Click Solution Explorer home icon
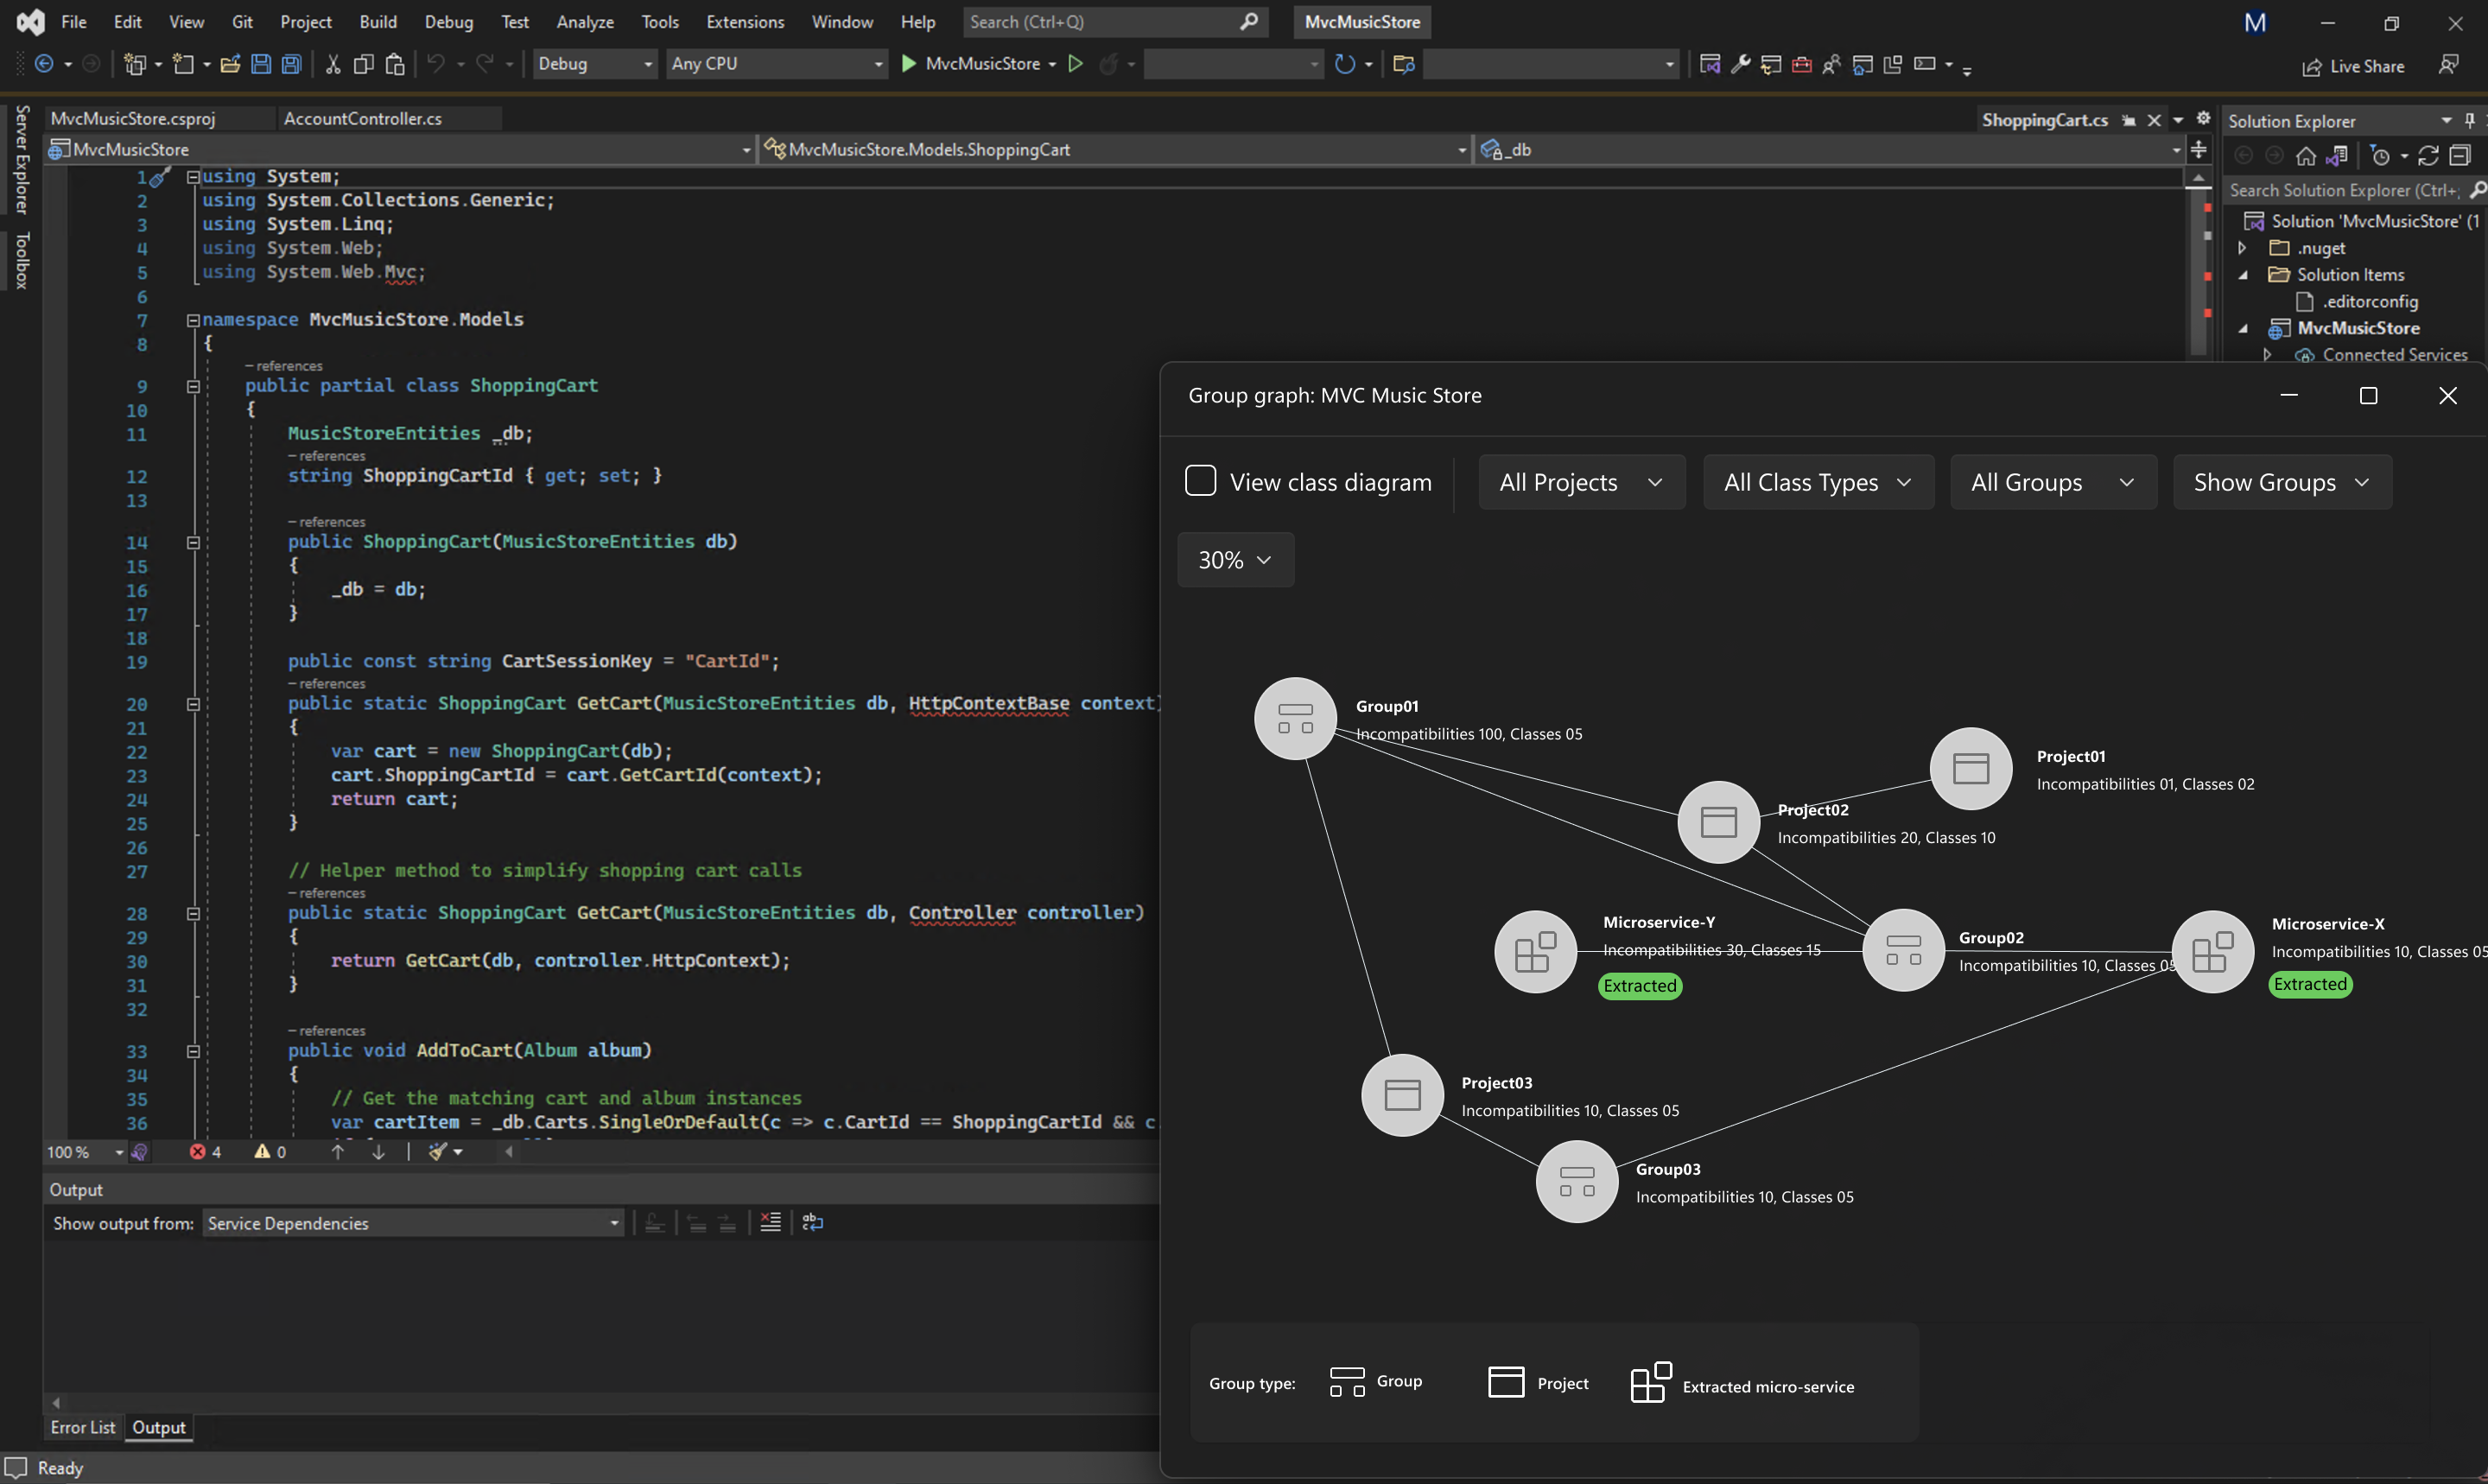Screen dimensions: 2488x1484 pyautogui.click(x=2306, y=156)
